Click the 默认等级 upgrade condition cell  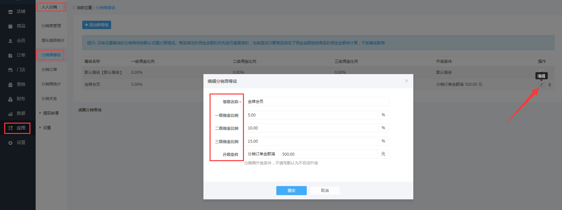444,72
